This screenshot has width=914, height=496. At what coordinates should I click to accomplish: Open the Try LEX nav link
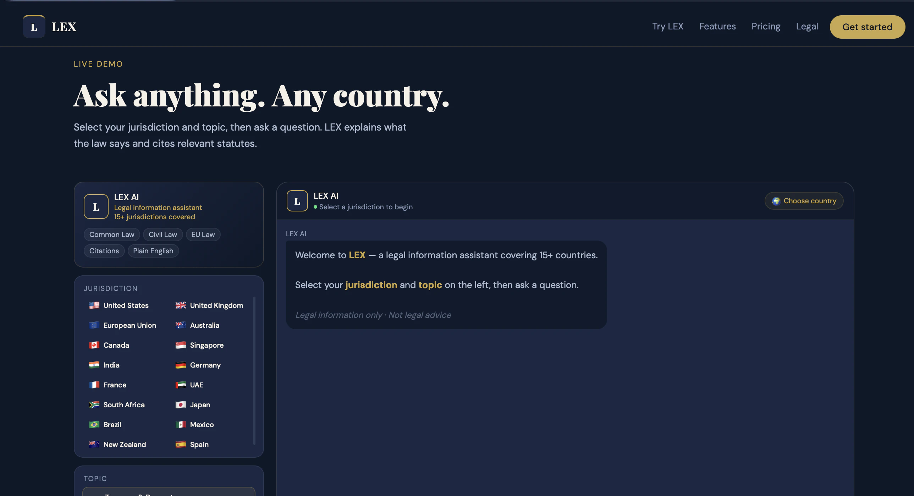(667, 27)
